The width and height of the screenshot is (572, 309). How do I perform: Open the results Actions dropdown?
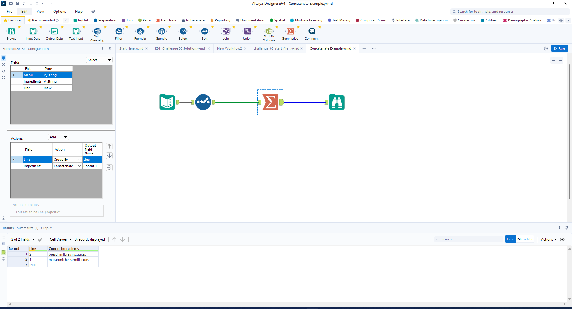(549, 239)
